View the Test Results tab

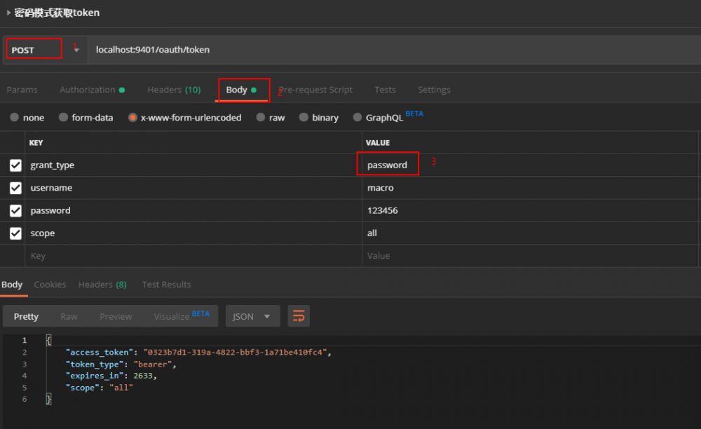pyautogui.click(x=166, y=284)
